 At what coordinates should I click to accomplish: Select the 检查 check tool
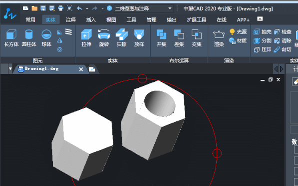coord(283,31)
